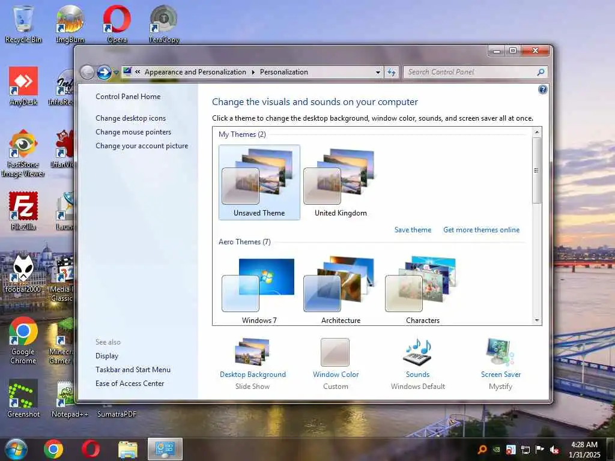
Task: Click the SumatraPDF desktop label
Action: click(117, 414)
